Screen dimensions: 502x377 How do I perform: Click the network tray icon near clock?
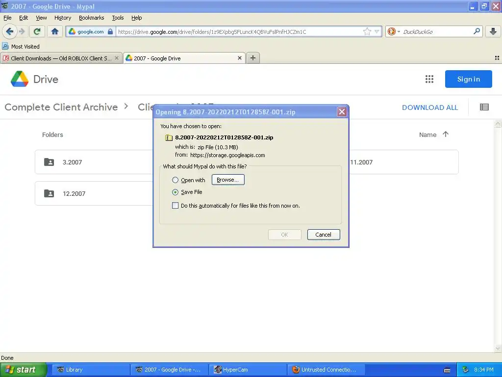pyautogui.click(x=466, y=370)
